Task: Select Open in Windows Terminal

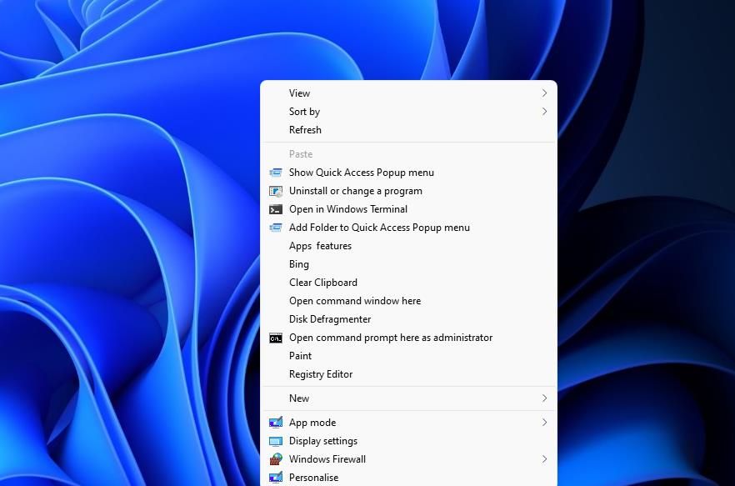Action: (408, 209)
